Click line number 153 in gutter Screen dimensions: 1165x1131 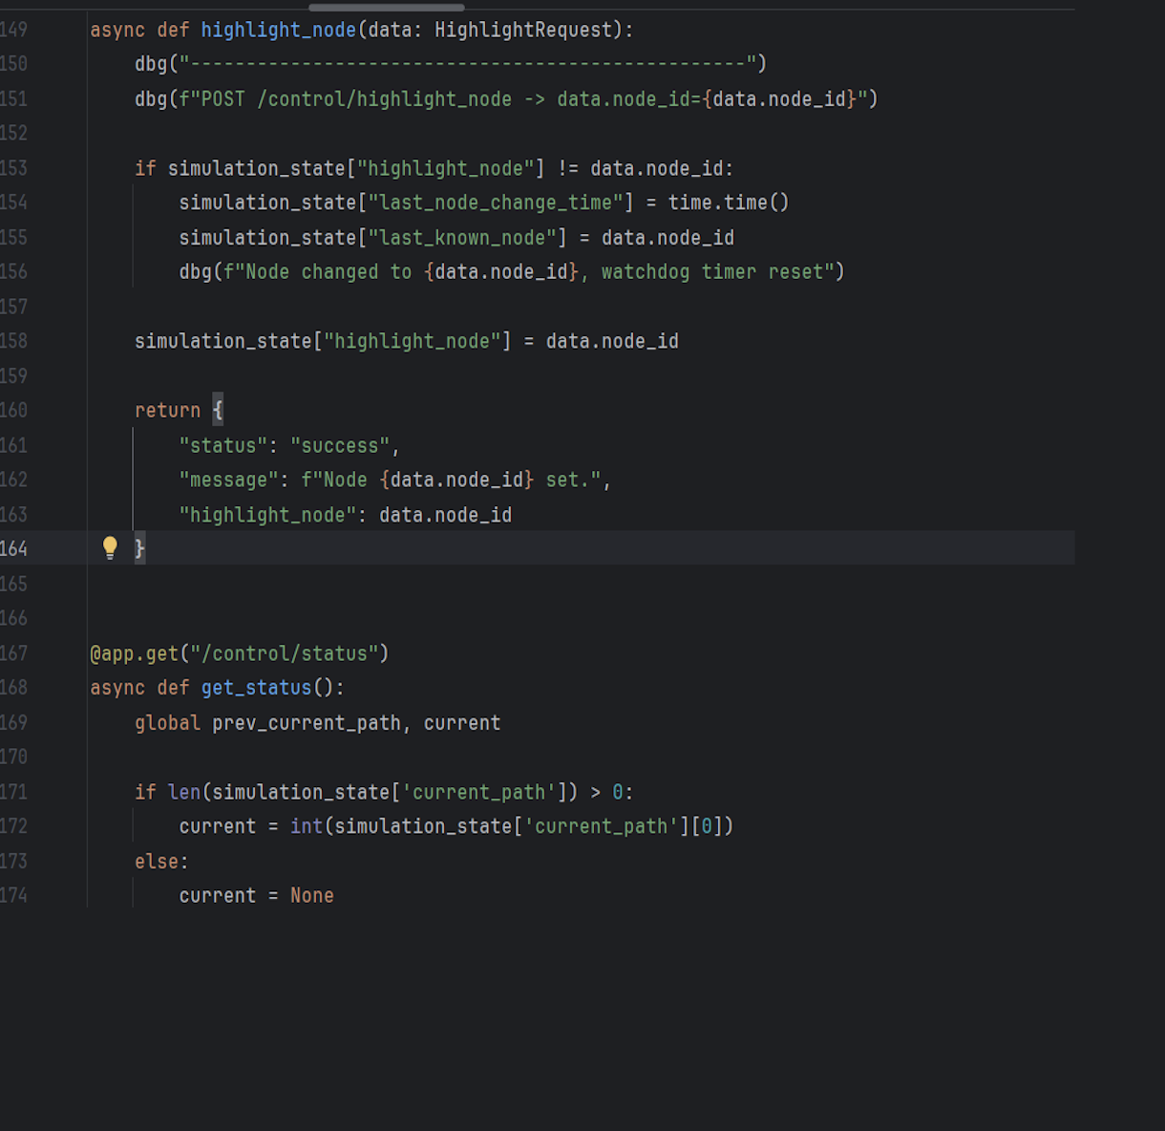pyautogui.click(x=14, y=168)
